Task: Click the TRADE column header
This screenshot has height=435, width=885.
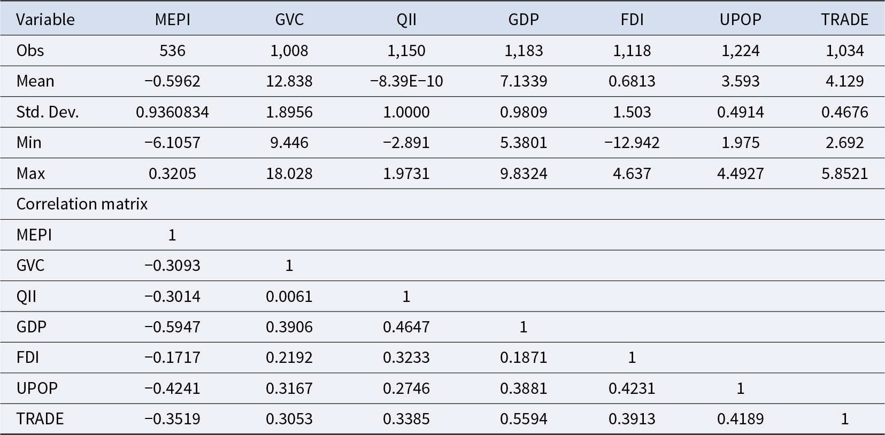Action: pyautogui.click(x=844, y=20)
